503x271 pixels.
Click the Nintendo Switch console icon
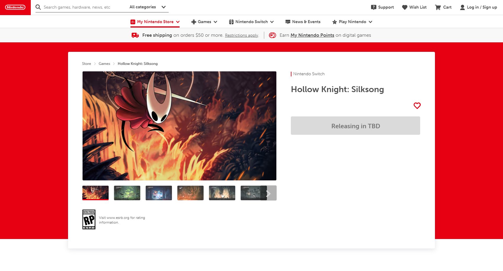click(x=231, y=22)
